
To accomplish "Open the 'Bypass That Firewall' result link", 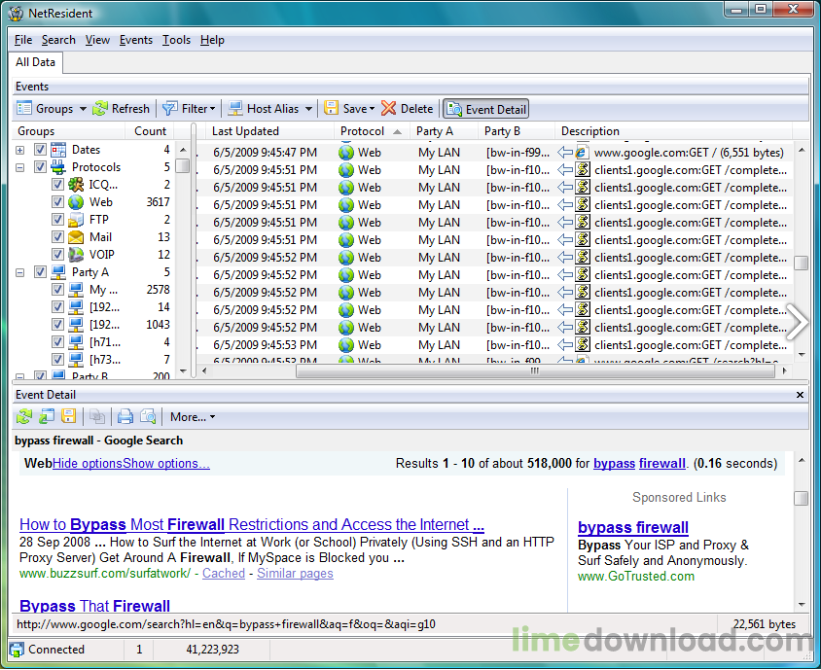I will point(94,606).
